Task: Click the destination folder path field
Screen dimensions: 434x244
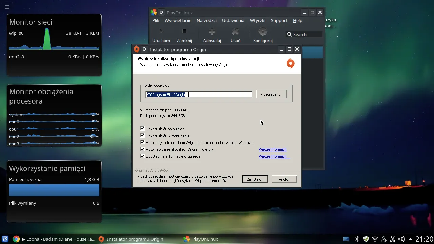Action: tap(199, 95)
